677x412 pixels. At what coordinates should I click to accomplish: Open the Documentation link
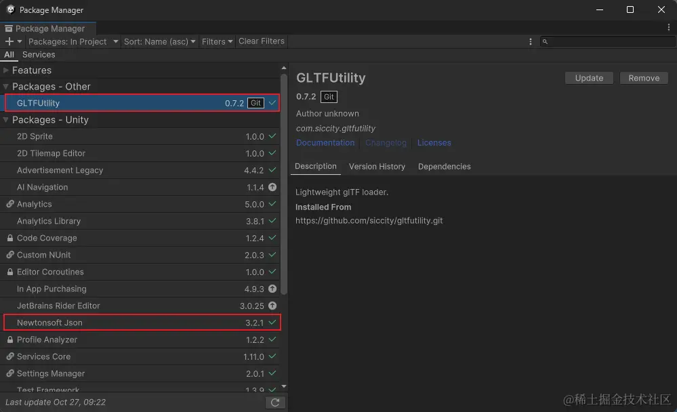point(325,143)
